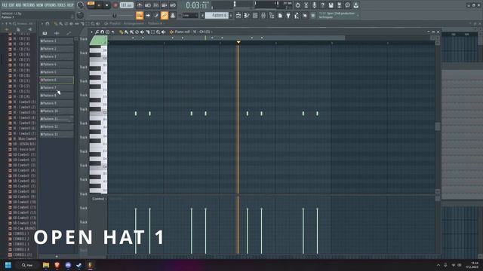Open the TOOLS menu
The height and width of the screenshot is (271, 483).
point(61,5)
